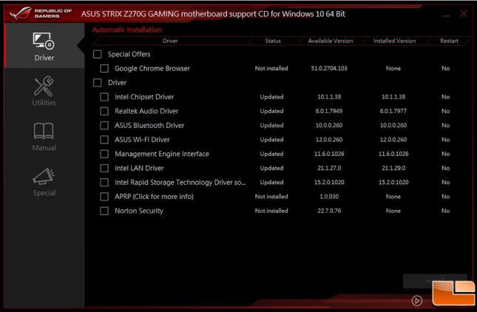
Task: Enable the ASUS Wi-Fi Driver checkbox
Action: click(104, 140)
